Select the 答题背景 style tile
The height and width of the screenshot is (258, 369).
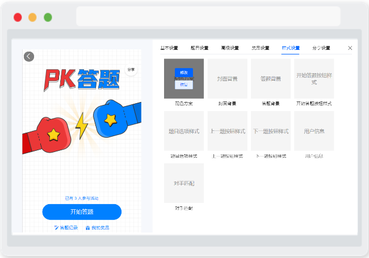(271, 79)
